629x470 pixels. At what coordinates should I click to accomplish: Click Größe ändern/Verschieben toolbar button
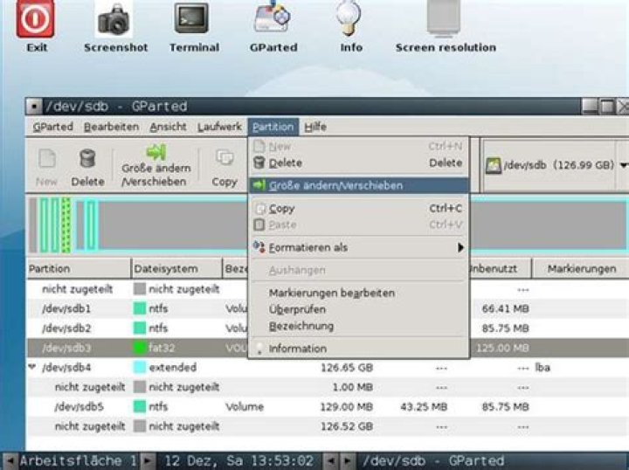[156, 166]
